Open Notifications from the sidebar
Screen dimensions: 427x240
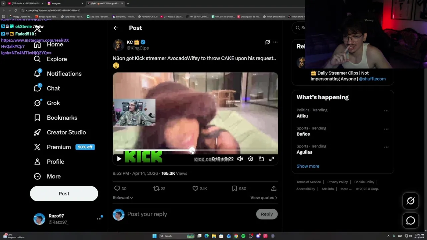[x=58, y=74]
